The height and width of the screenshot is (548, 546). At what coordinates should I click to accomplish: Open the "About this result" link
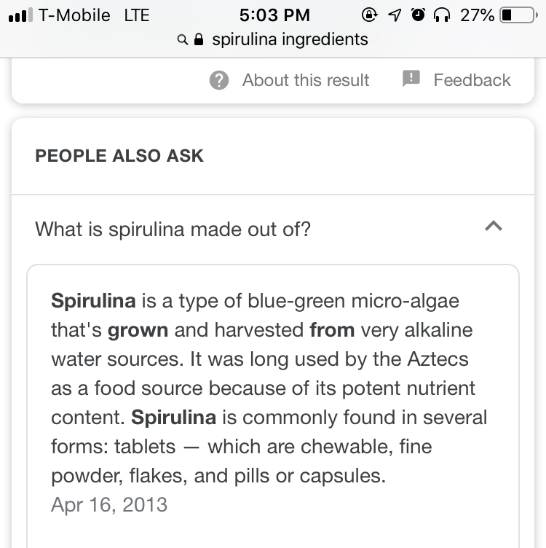306,80
